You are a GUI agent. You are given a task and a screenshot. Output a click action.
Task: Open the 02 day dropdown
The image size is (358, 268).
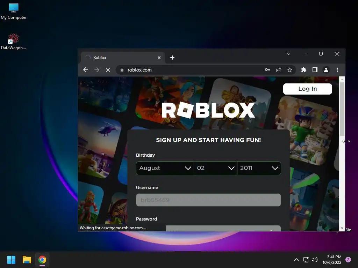[215, 168]
